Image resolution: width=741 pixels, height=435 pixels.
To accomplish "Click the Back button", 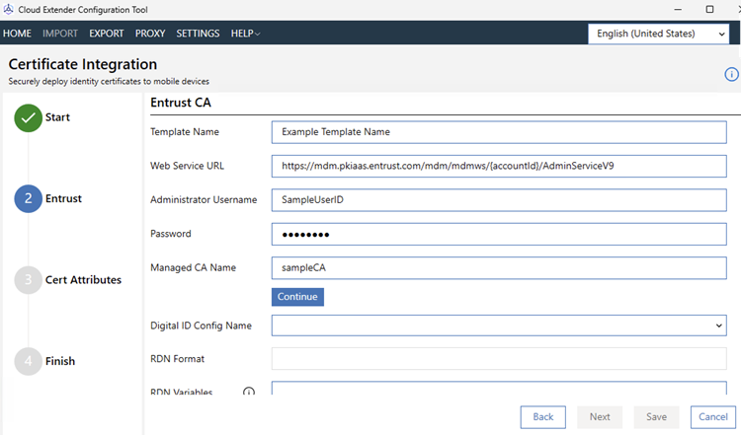I will point(542,416).
